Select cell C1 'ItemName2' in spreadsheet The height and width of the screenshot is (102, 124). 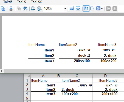click(77, 80)
